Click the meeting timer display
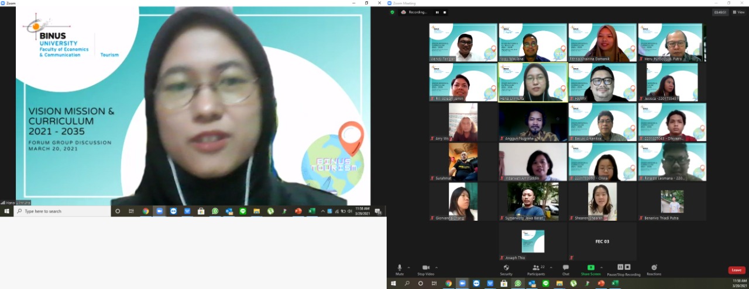Screen dimensions: 749x289 pos(720,12)
